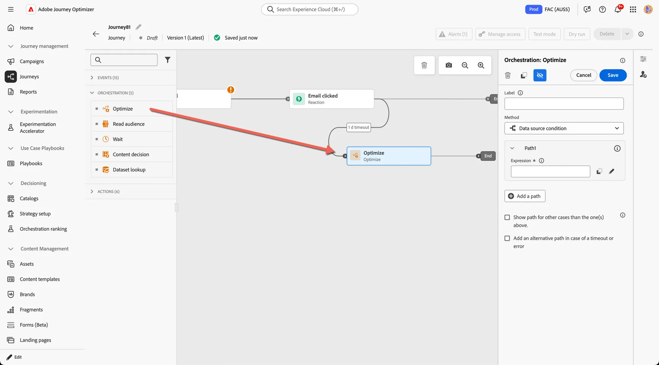Toggle the hide-eye button in Optimize panel

point(540,75)
